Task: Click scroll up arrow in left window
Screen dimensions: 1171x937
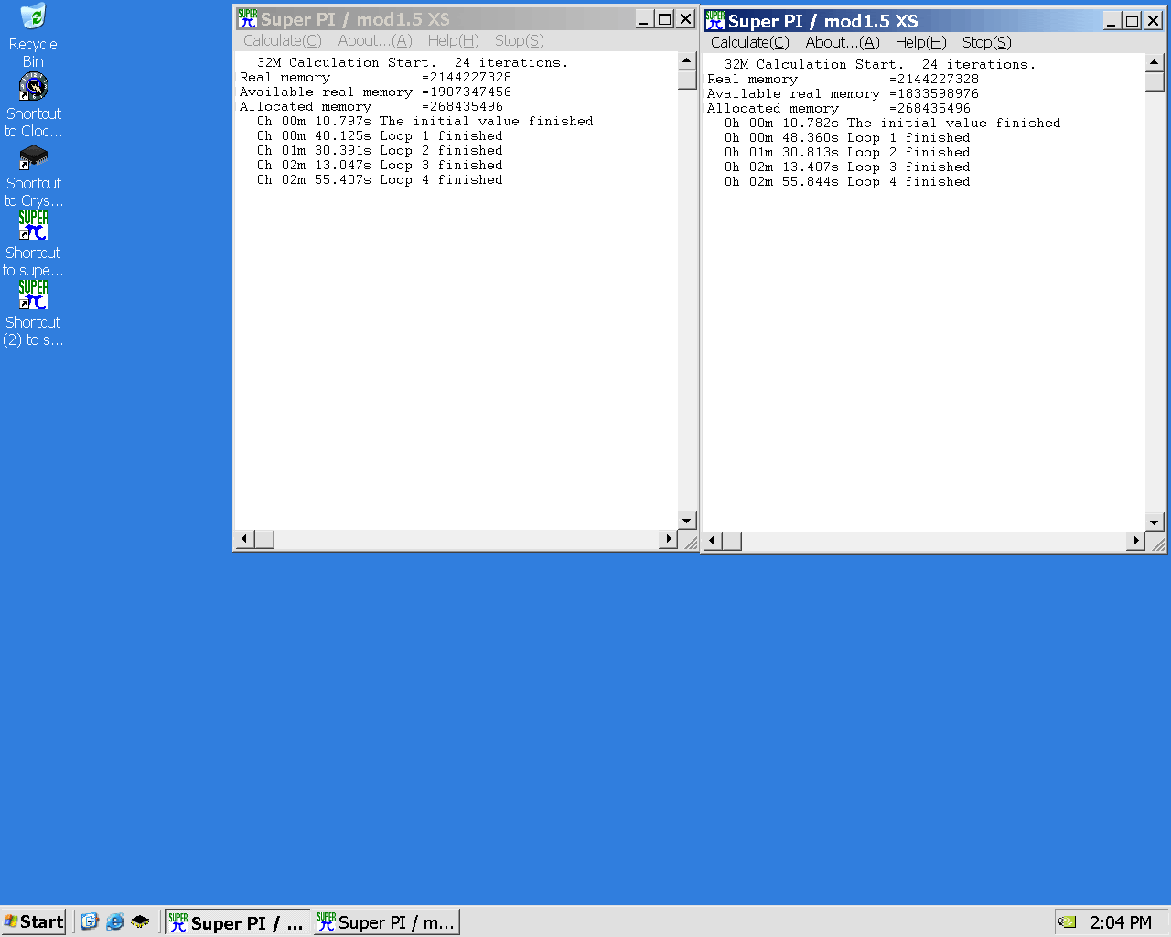Action: 687,60
